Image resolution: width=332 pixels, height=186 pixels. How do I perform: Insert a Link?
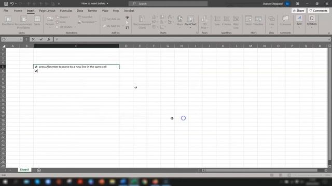pos(271,22)
